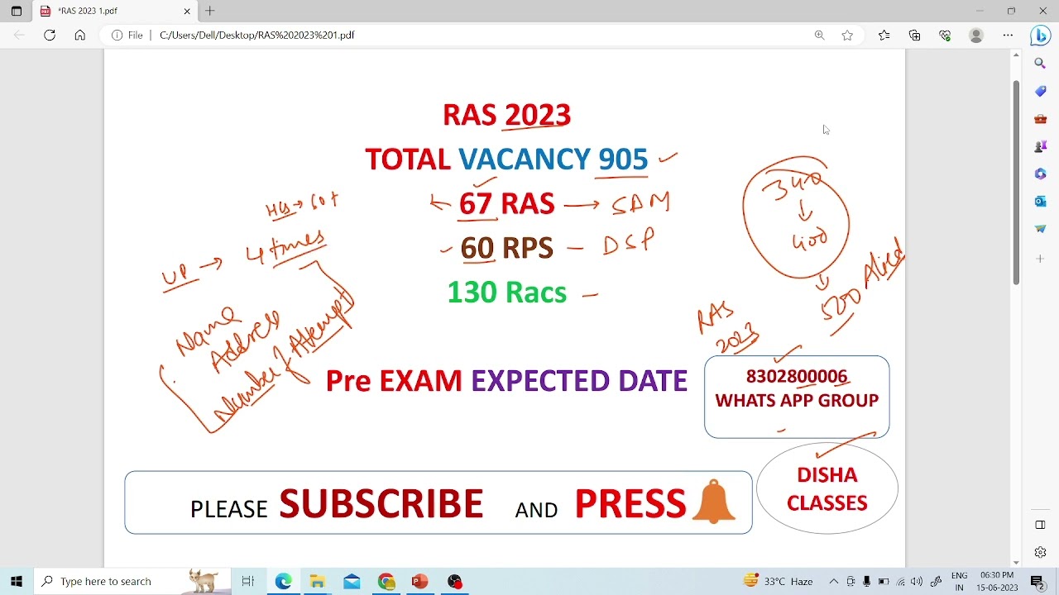Viewport: 1059px width, 595px height.
Task: Open Microsoft Edge from taskbar
Action: tap(283, 581)
